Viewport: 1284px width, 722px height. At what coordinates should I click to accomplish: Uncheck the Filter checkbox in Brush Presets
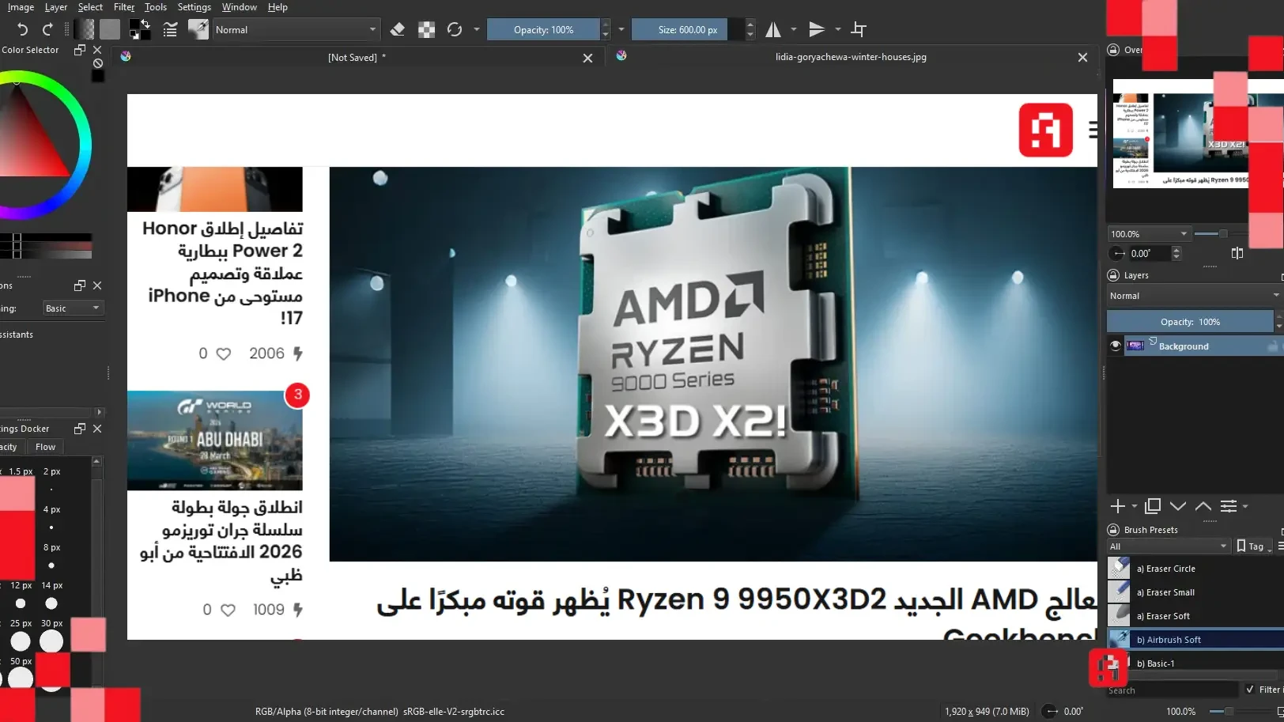(x=1250, y=690)
